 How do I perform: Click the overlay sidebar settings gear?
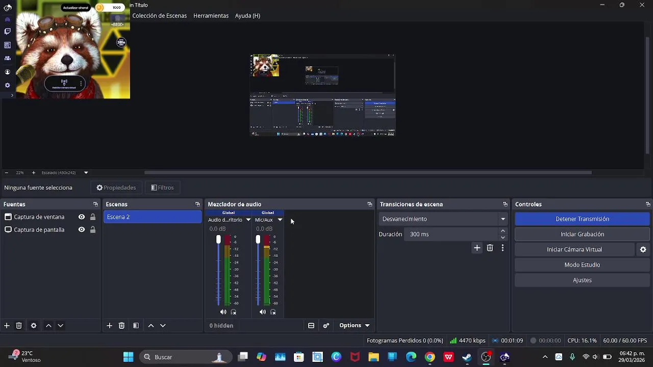click(7, 85)
